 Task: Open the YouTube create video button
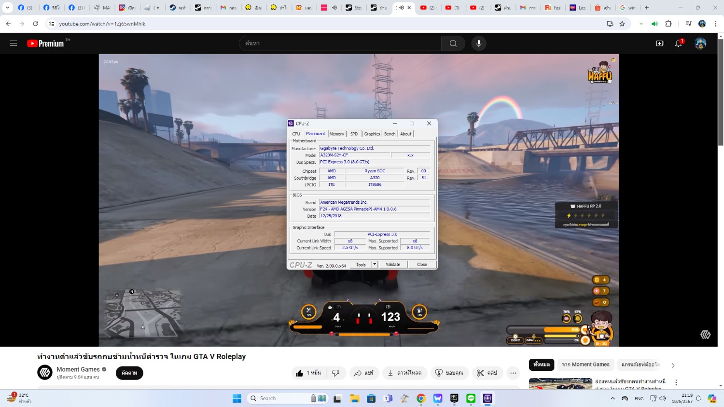(x=660, y=43)
